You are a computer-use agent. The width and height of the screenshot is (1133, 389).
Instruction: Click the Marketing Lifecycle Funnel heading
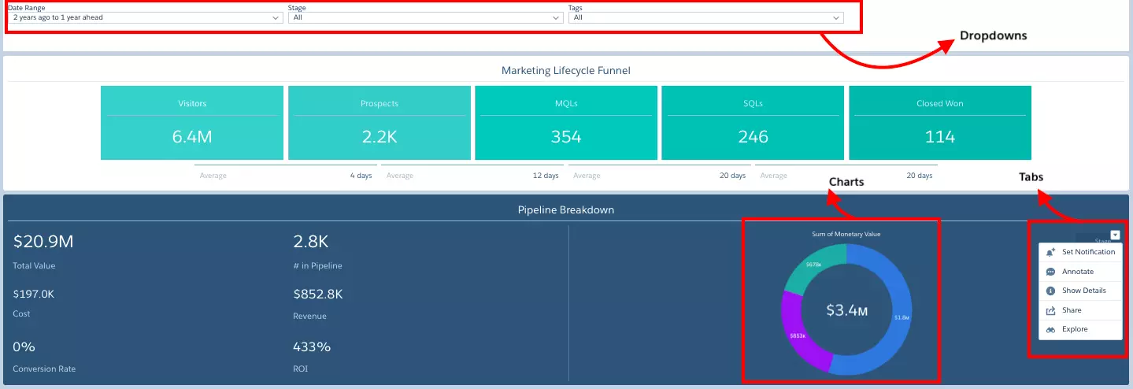click(566, 70)
